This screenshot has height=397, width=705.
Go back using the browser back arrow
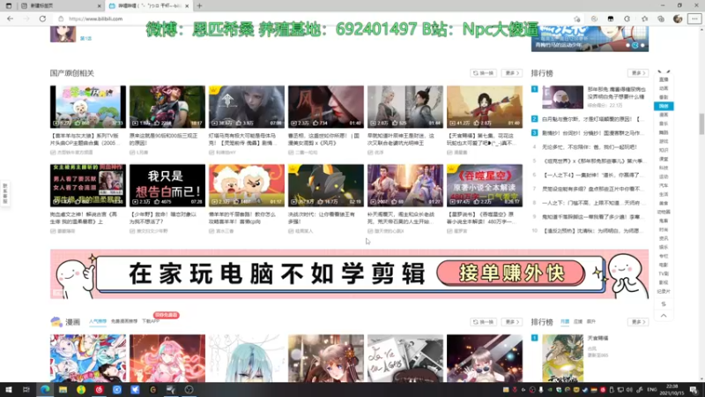point(10,19)
